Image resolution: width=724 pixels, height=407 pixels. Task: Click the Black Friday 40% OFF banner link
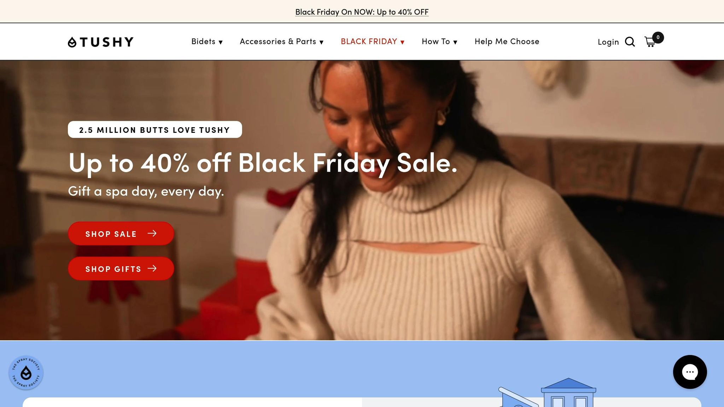tap(362, 12)
